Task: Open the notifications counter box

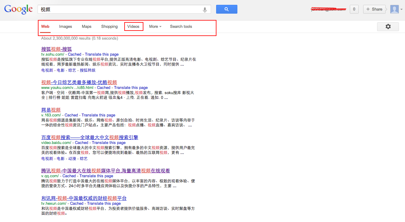Action: [354, 9]
